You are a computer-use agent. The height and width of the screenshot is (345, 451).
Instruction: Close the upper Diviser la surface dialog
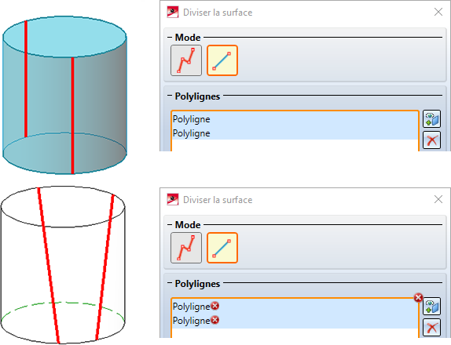[438, 12]
